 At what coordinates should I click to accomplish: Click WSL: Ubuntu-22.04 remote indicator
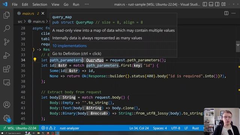20,128
